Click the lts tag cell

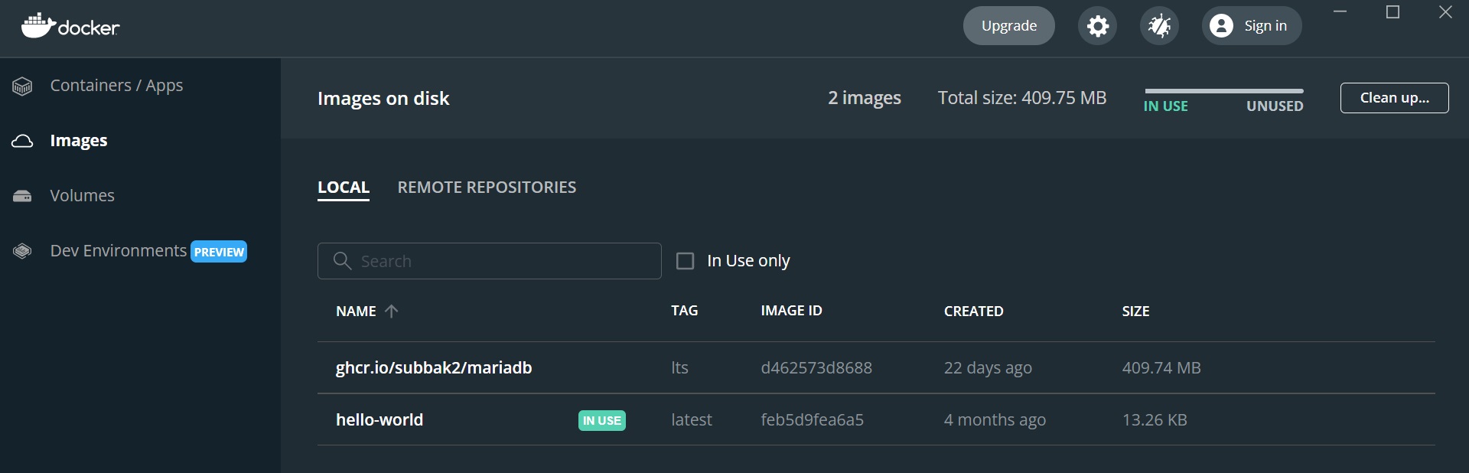[x=679, y=368]
